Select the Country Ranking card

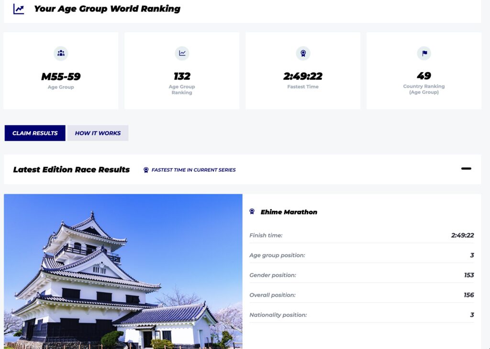point(424,70)
